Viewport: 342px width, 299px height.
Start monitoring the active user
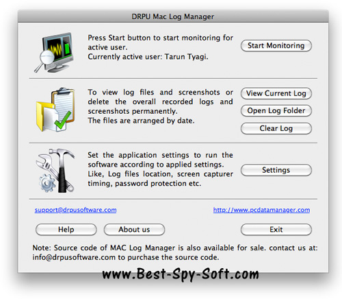[276, 46]
